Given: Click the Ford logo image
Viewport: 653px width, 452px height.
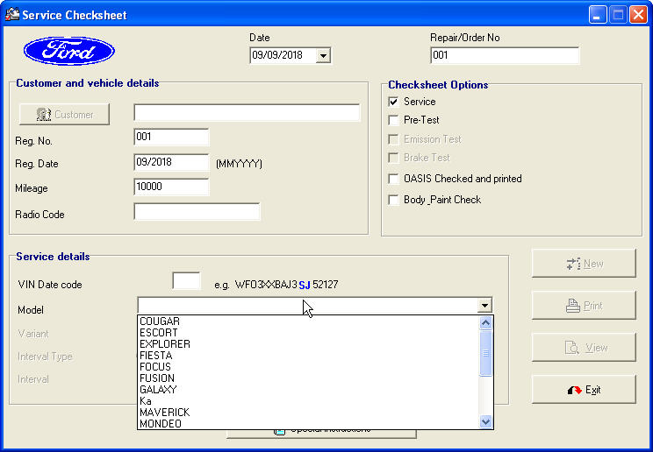Looking at the screenshot, I should (x=69, y=51).
